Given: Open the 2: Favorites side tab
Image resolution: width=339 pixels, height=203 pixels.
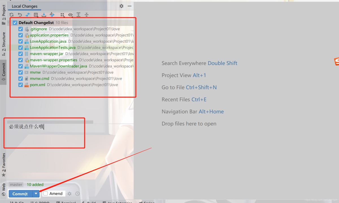Looking at the screenshot, I should coord(3,165).
